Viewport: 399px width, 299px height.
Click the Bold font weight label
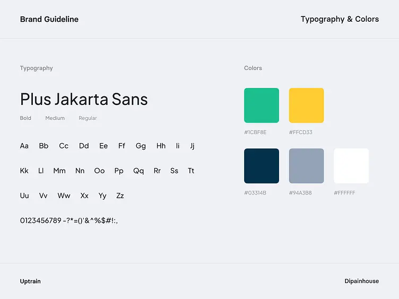[25, 118]
